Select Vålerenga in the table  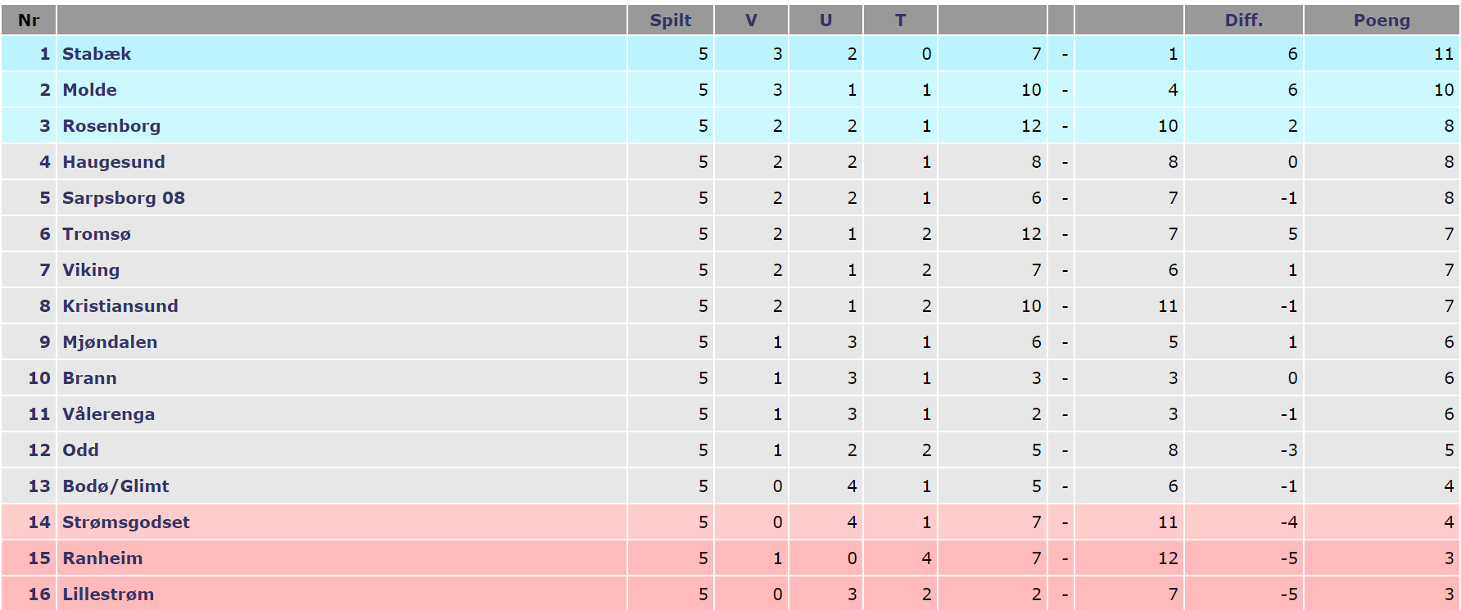tap(109, 414)
